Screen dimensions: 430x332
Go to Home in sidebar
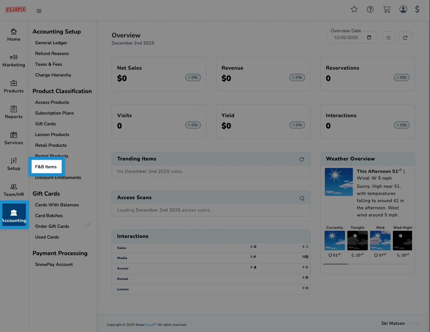click(14, 35)
